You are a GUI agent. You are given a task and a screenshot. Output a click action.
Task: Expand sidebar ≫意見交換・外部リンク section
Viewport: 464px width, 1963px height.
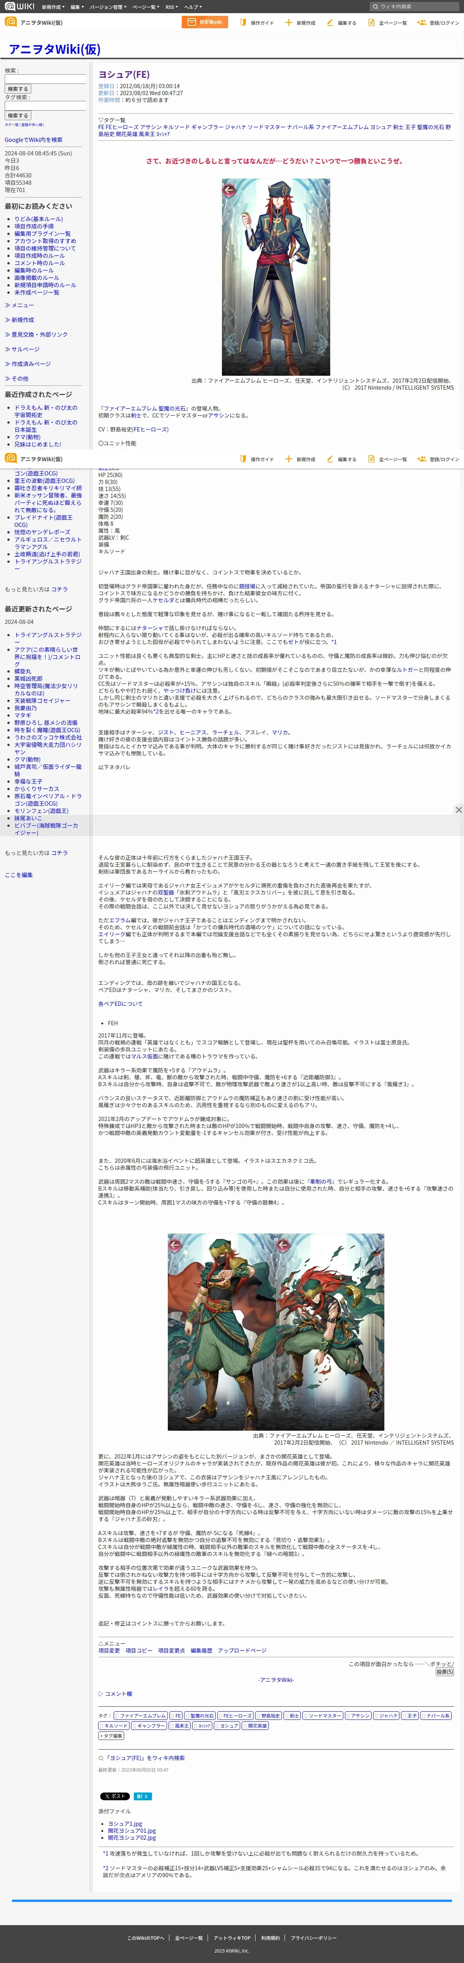pos(36,334)
